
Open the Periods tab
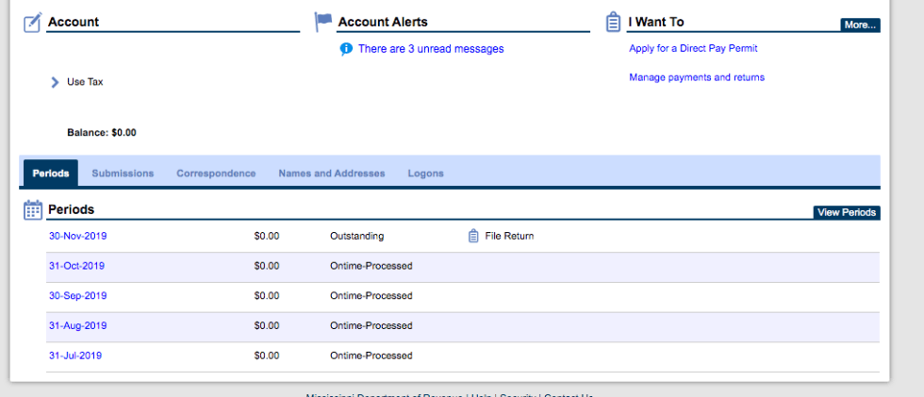click(x=51, y=174)
